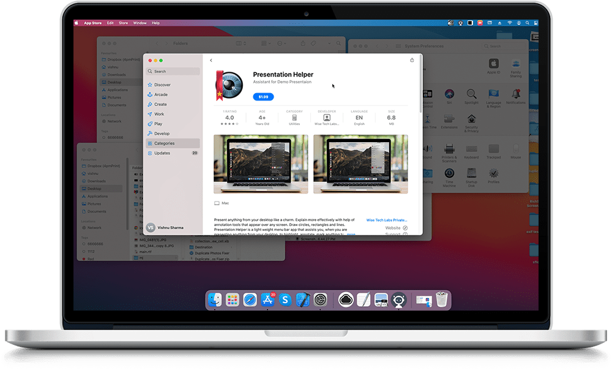This screenshot has height=370, width=612.
Task: Open App Store menu in menu bar
Action: (93, 23)
